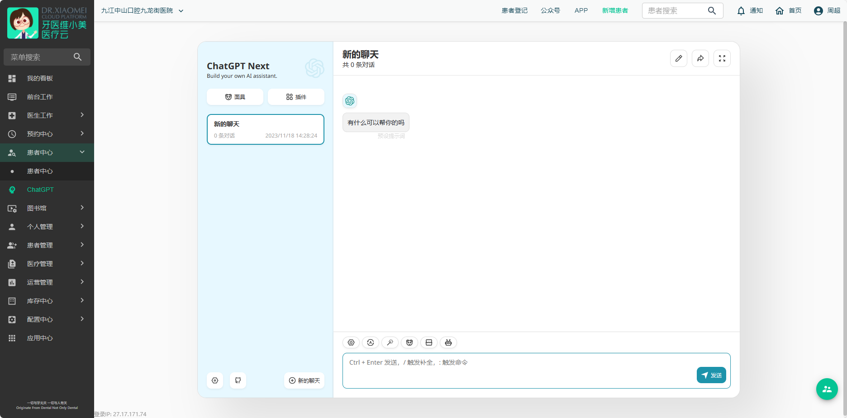Click the 面具 mask button

tap(235, 97)
